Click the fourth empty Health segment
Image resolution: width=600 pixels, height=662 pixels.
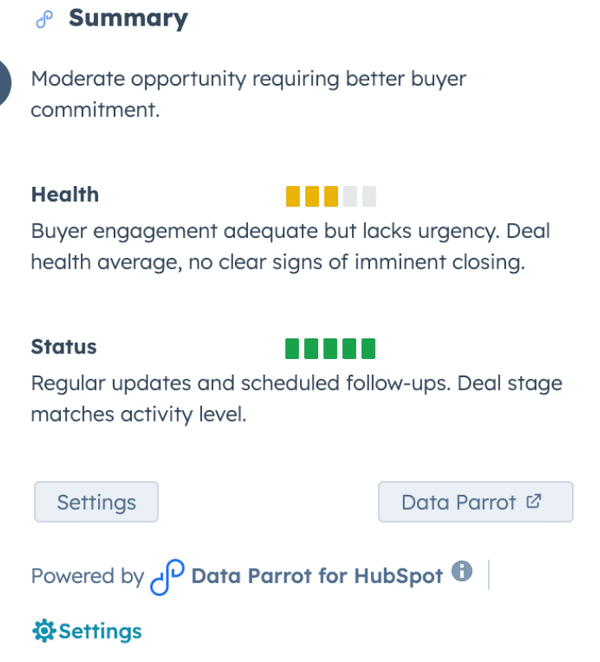351,196
